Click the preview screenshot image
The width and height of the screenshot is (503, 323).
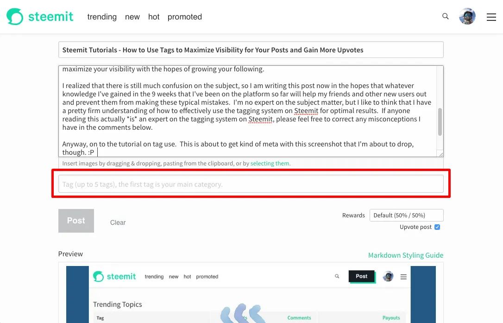pyautogui.click(x=251, y=294)
